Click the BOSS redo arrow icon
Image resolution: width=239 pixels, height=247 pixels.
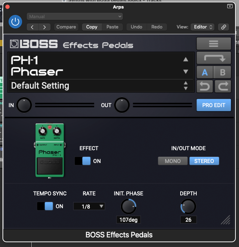pyautogui.click(x=223, y=86)
